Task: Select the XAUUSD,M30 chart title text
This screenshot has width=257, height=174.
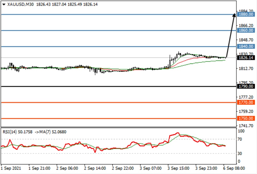Action: pyautogui.click(x=21, y=4)
